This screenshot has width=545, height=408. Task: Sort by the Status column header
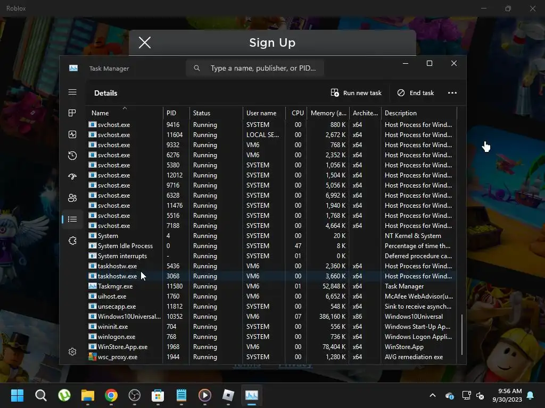[x=216, y=113]
